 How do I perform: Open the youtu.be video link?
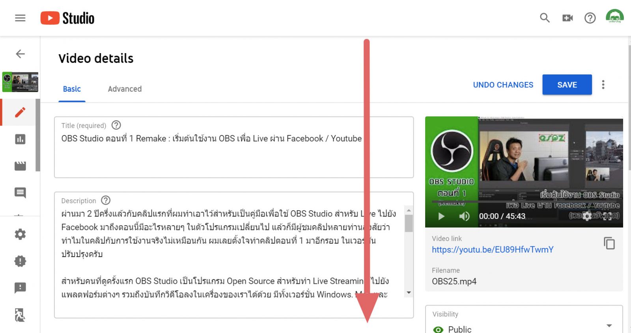coord(493,250)
